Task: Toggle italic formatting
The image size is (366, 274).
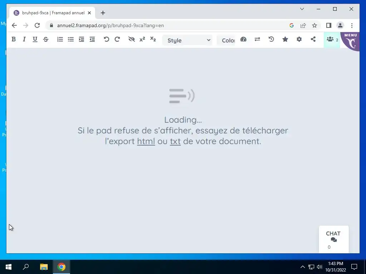Action: pos(24,39)
